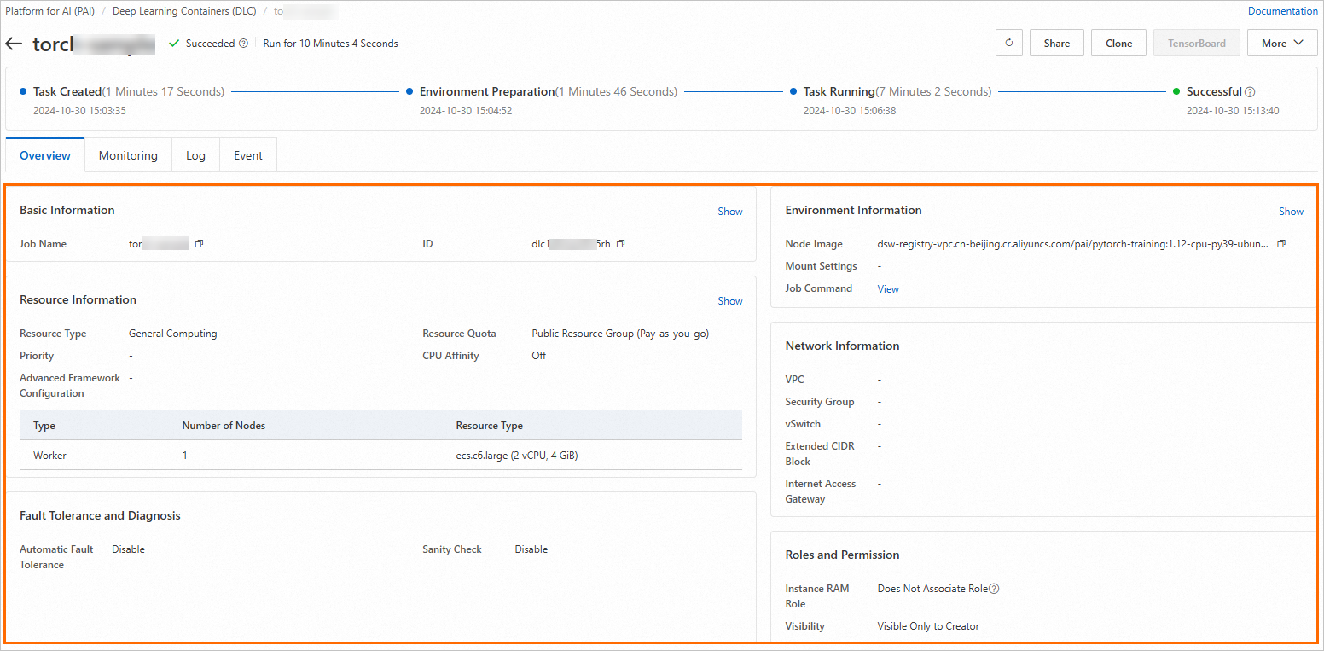Click Automatic Fault Tolerance Disable value
Screen dimensions: 1324x651
coord(128,549)
